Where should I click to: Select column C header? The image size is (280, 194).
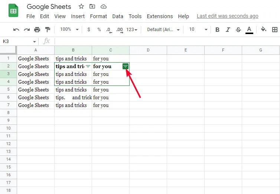pyautogui.click(x=111, y=50)
